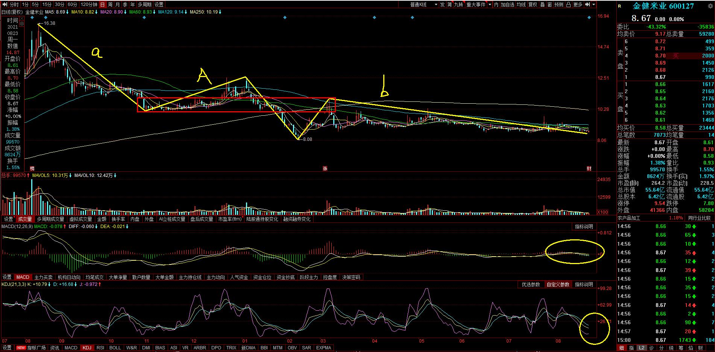Select the 换手率 tab
Image resolution: width=715 pixels, height=352 pixels.
coord(118,219)
